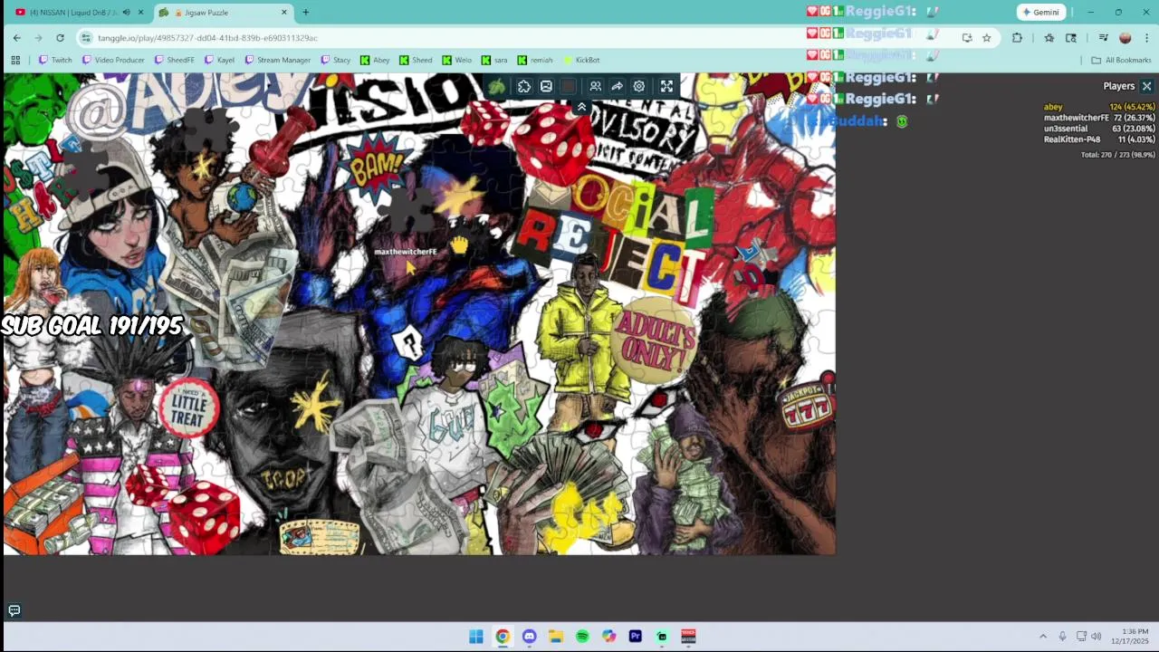Viewport: 1159px width, 652px height.
Task: Open the Twitch bookmark
Action: pos(55,60)
